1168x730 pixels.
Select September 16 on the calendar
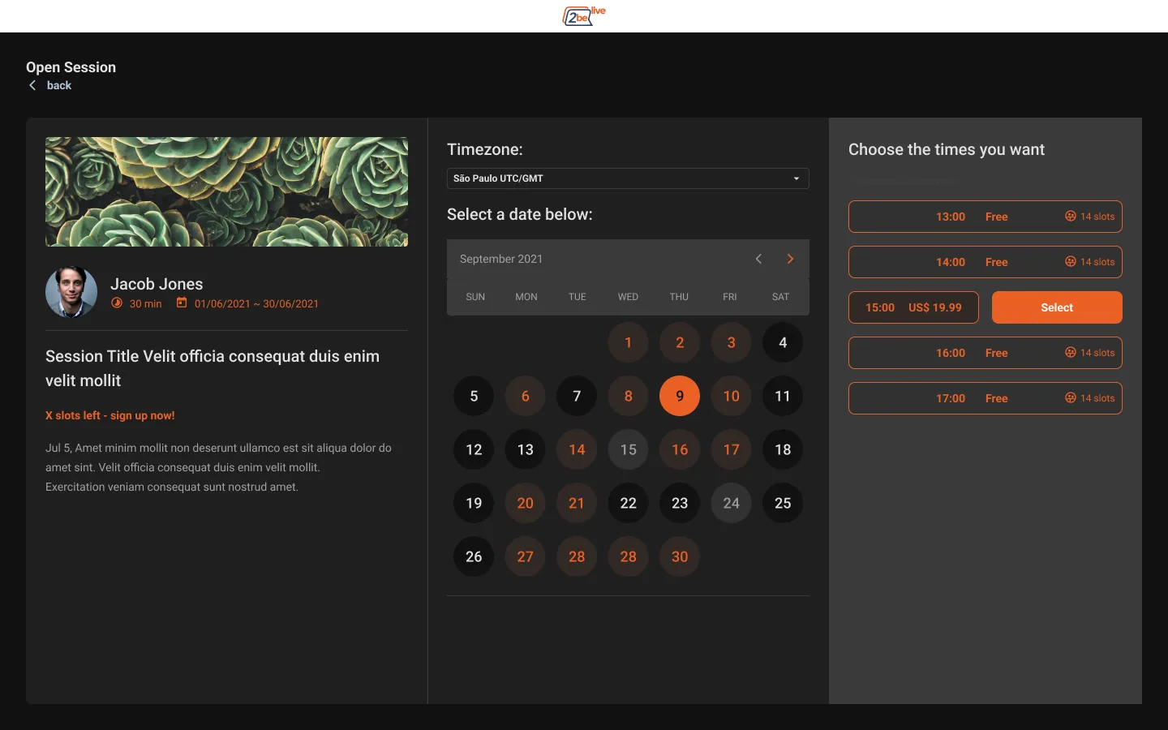680,449
